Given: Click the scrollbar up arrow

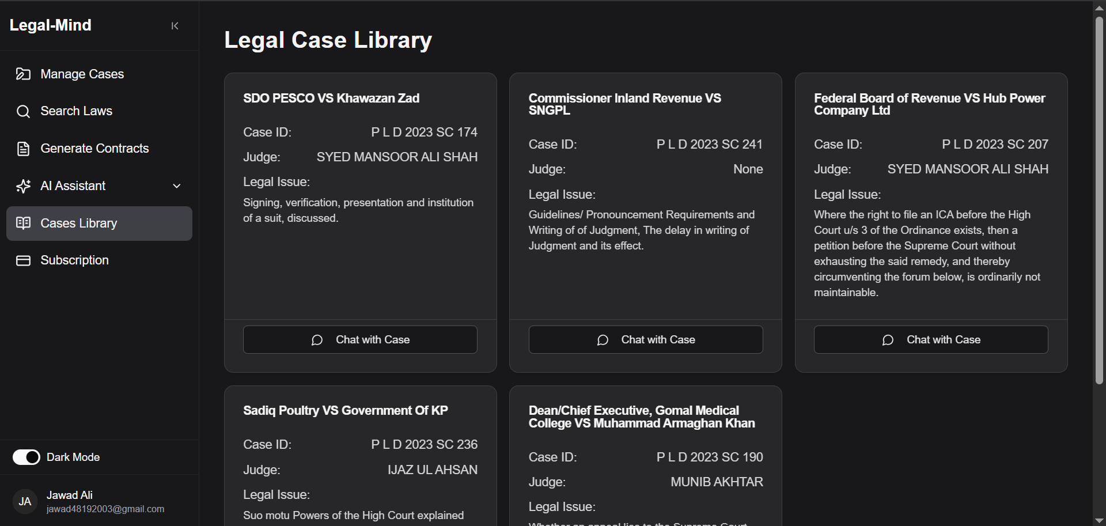Looking at the screenshot, I should pyautogui.click(x=1099, y=7).
